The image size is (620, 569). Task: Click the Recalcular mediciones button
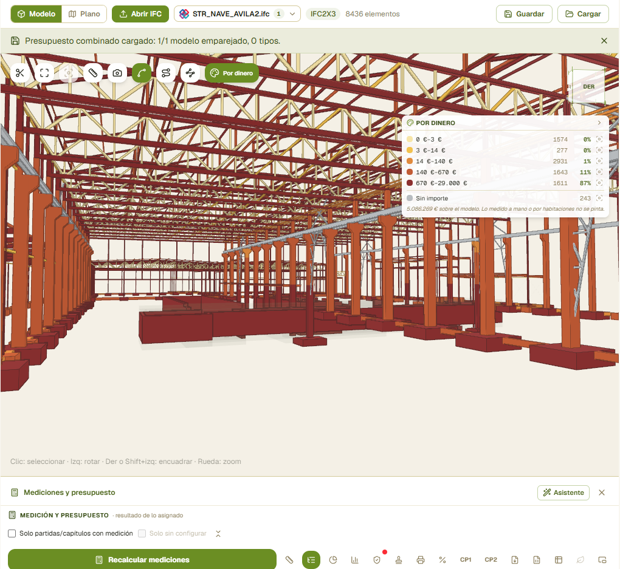pyautogui.click(x=142, y=559)
